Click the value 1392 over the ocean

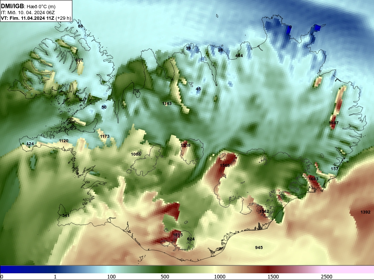[x=365, y=212]
